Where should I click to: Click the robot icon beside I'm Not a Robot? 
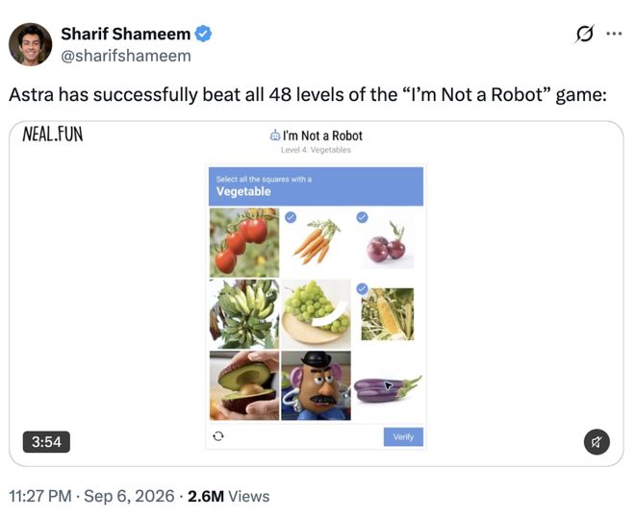tap(275, 136)
